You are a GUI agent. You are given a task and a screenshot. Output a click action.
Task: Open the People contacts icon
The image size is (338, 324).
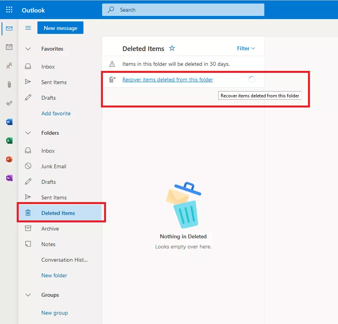pyautogui.click(x=9, y=66)
